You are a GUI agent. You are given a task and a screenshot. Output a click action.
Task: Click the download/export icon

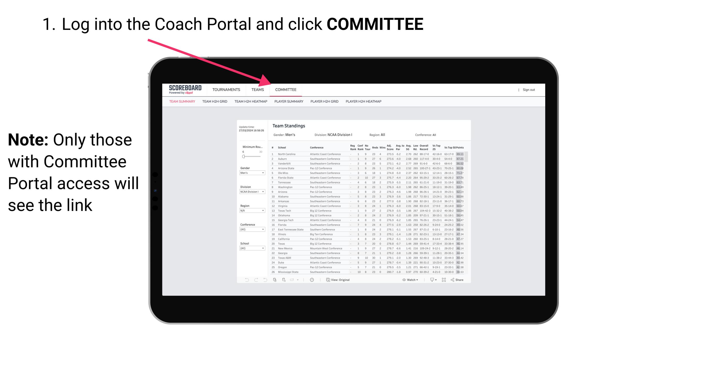[x=430, y=280]
